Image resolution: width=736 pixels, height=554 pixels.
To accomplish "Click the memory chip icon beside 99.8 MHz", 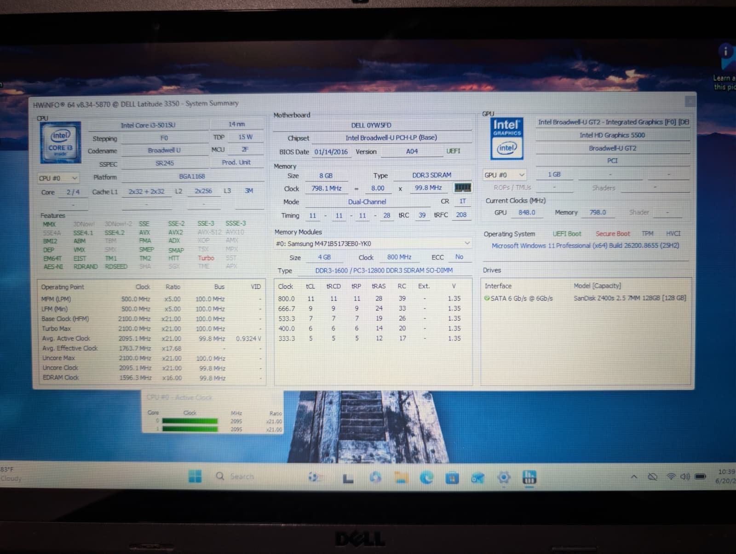I will coord(463,188).
